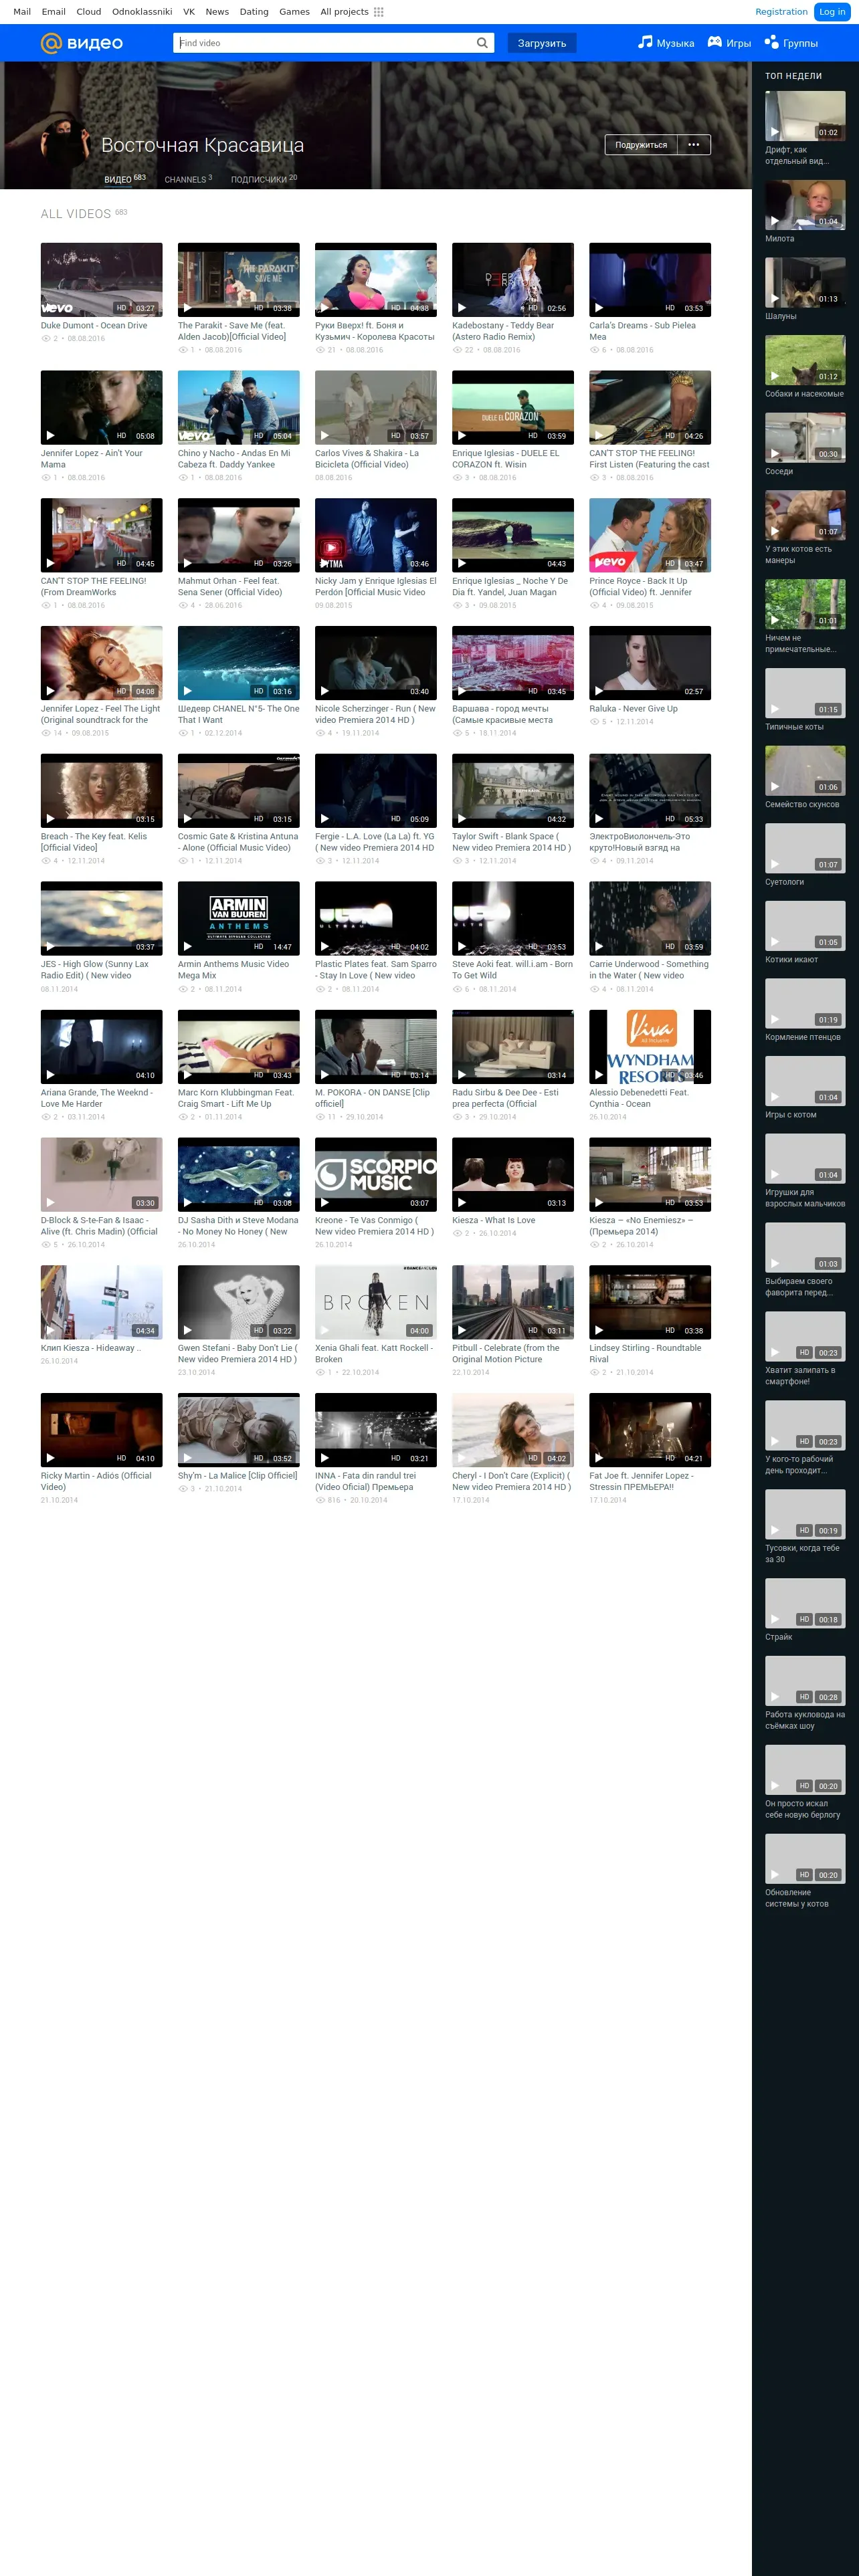The width and height of the screenshot is (859, 2576).
Task: Open the Руки Вверх! - Королева Красоты thumbnail
Action: 376,280
